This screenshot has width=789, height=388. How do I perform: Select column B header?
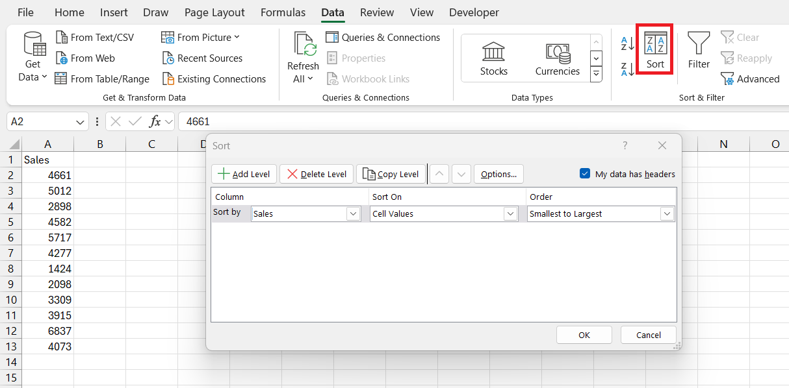click(100, 144)
